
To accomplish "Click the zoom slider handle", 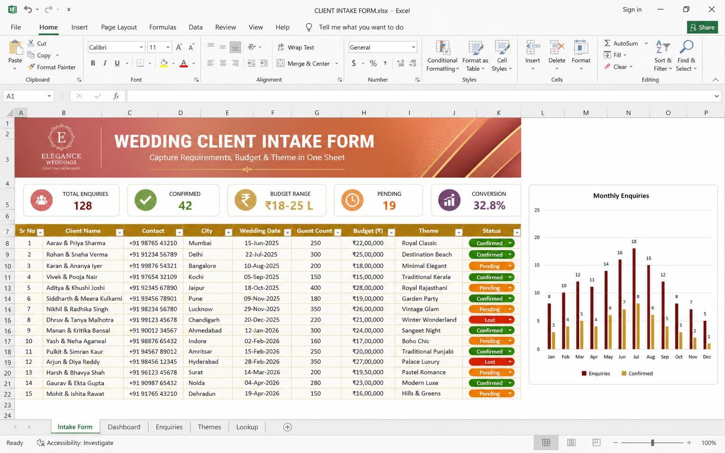I will (652, 443).
